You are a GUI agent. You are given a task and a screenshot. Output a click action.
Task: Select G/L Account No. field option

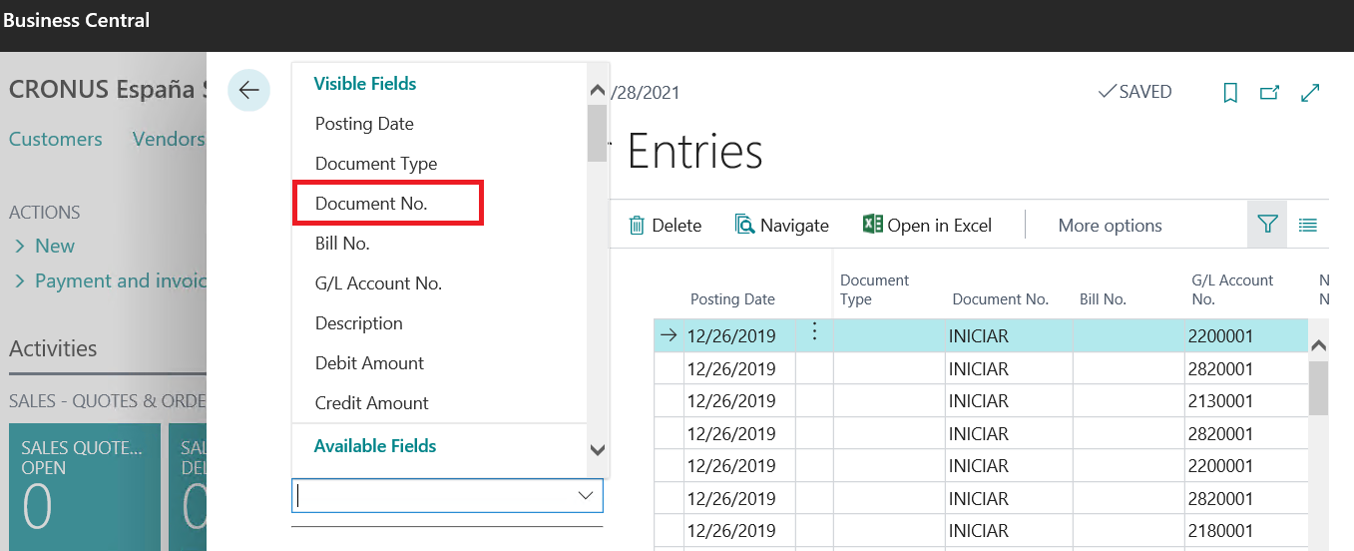click(x=378, y=283)
